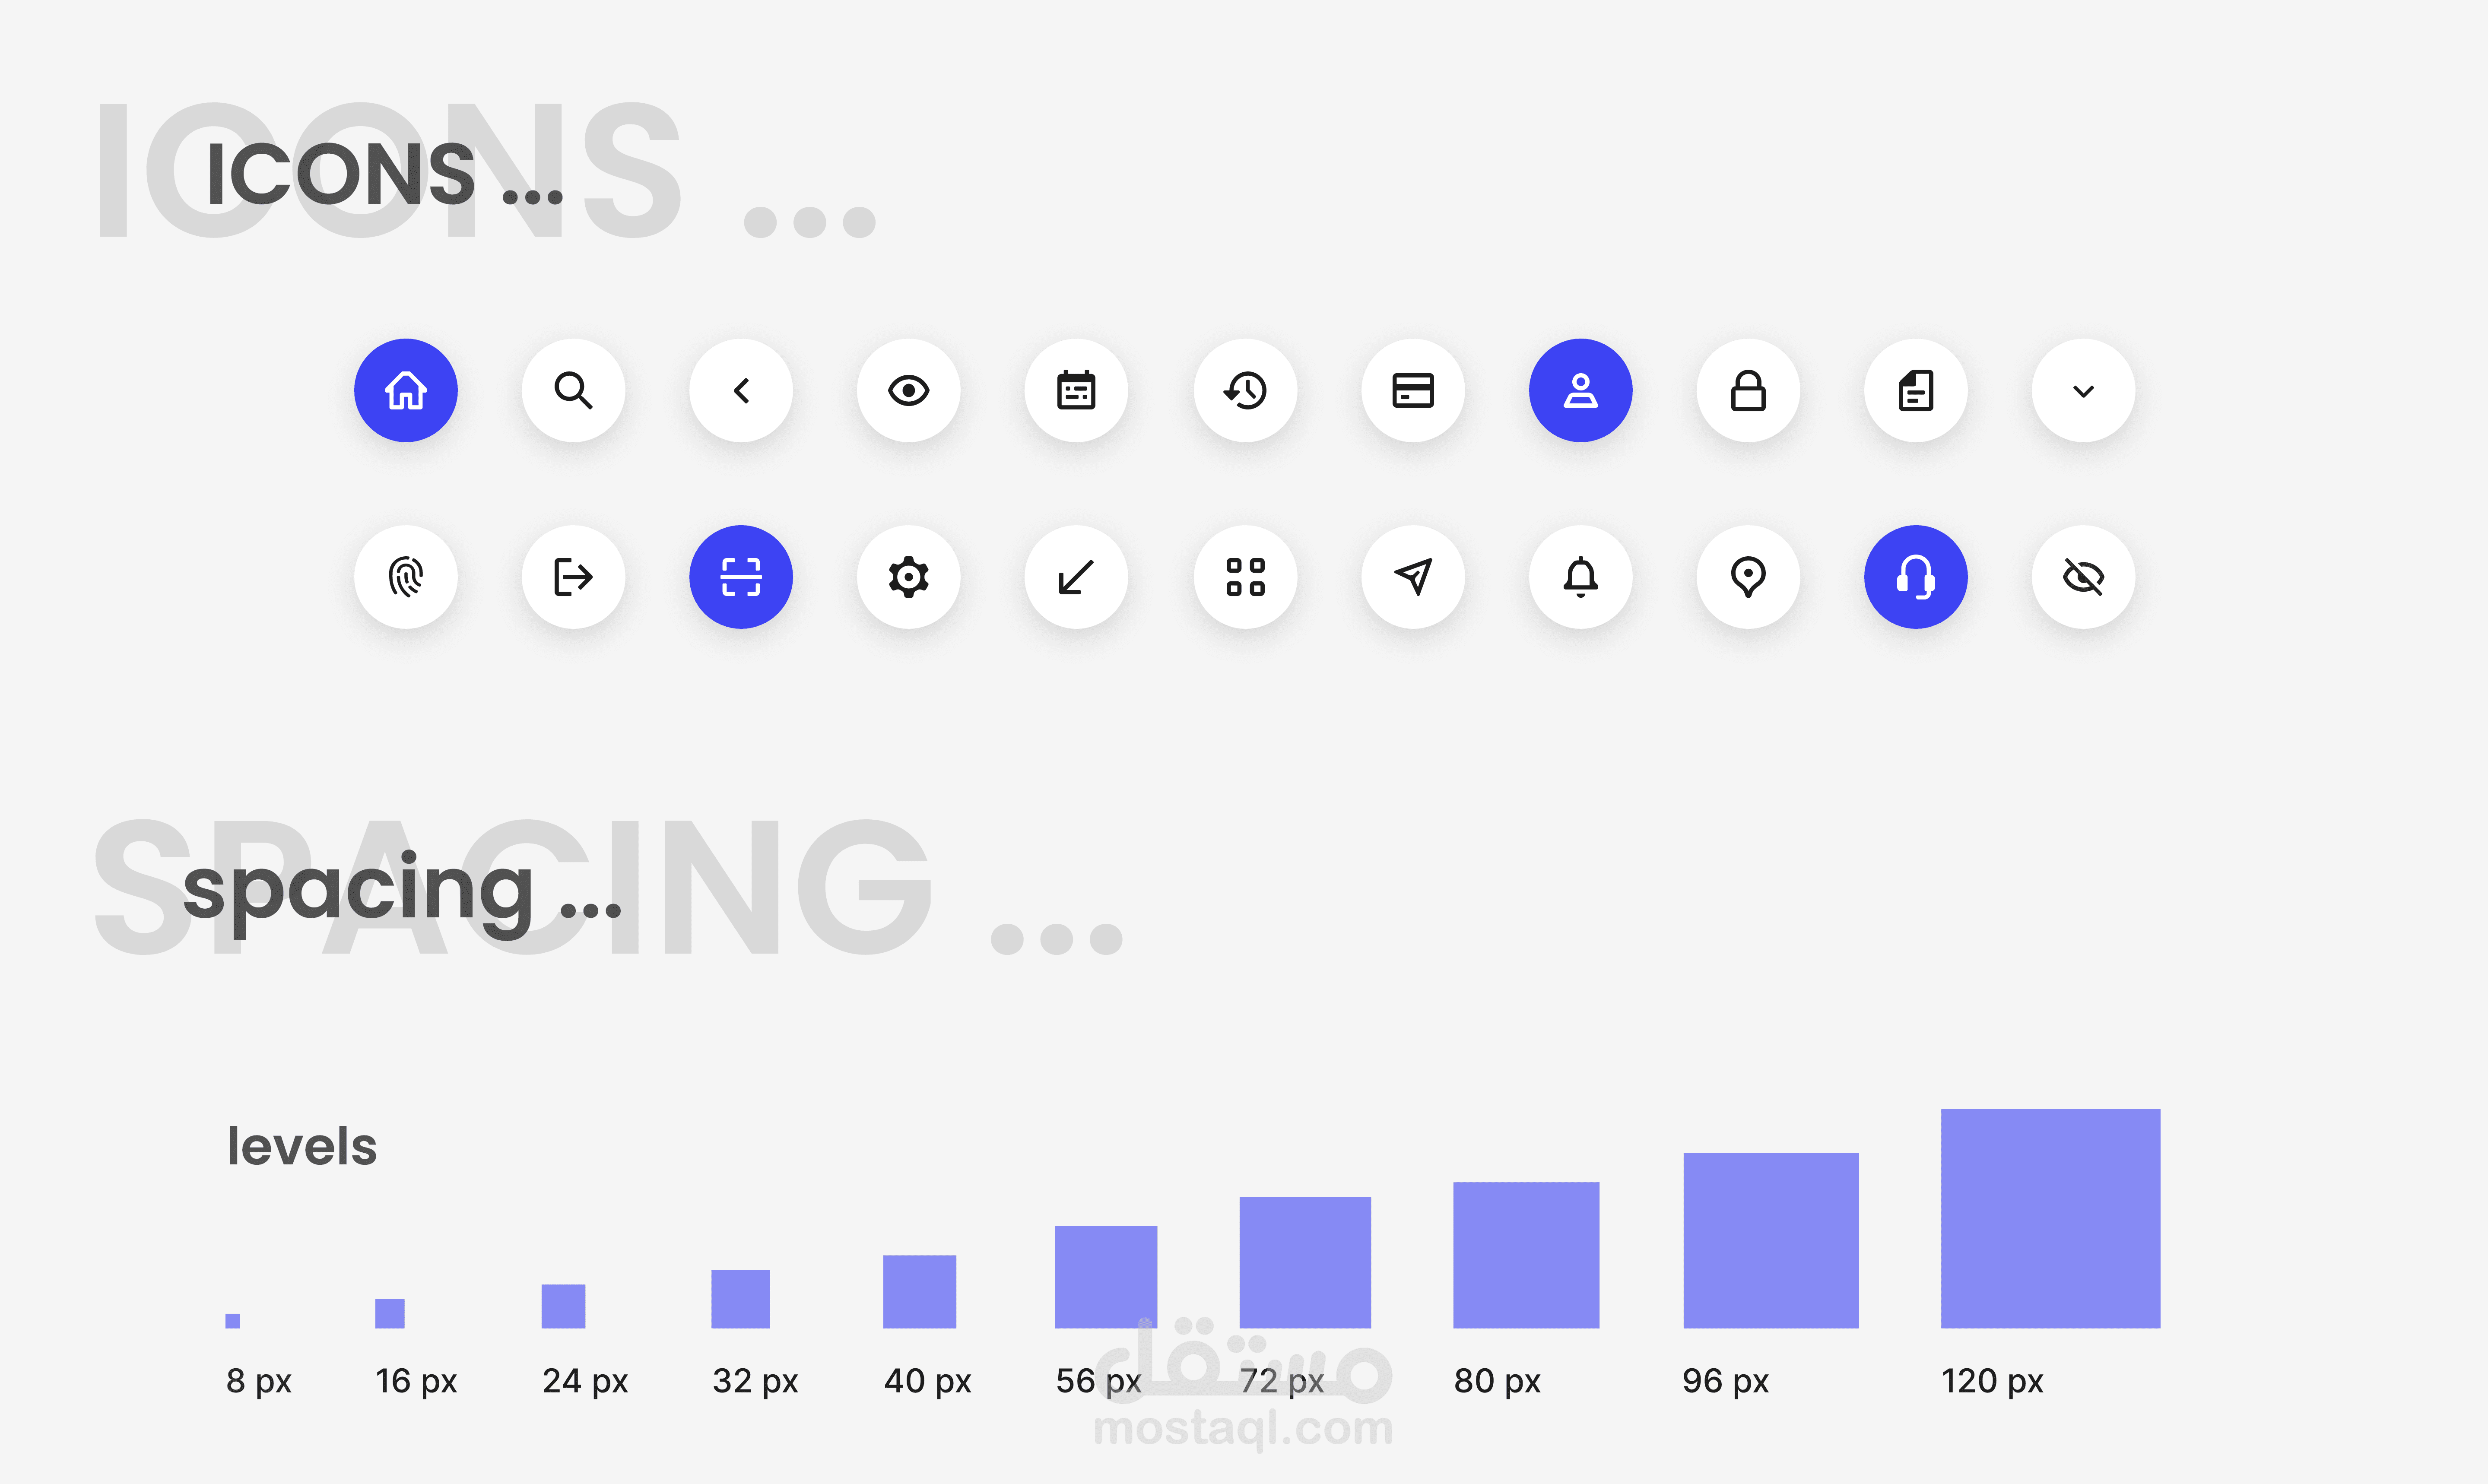This screenshot has height=1484, width=2488.
Task: Select the blue scan frame icon
Action: pos(741,577)
